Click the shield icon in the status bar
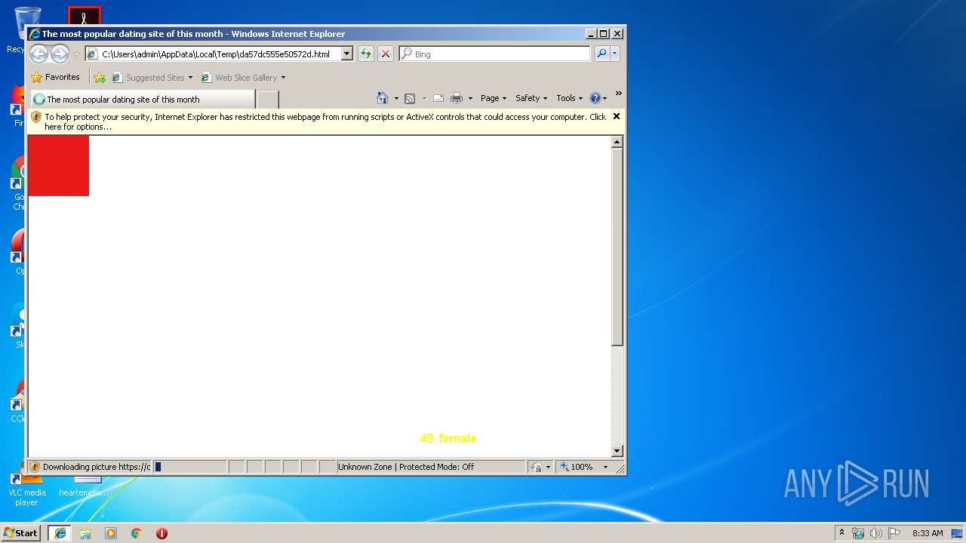 pos(35,467)
